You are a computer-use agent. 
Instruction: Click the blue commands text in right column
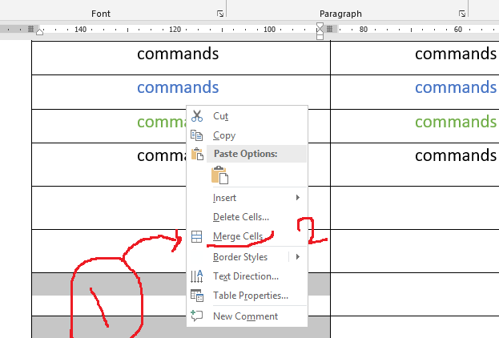[x=455, y=87]
